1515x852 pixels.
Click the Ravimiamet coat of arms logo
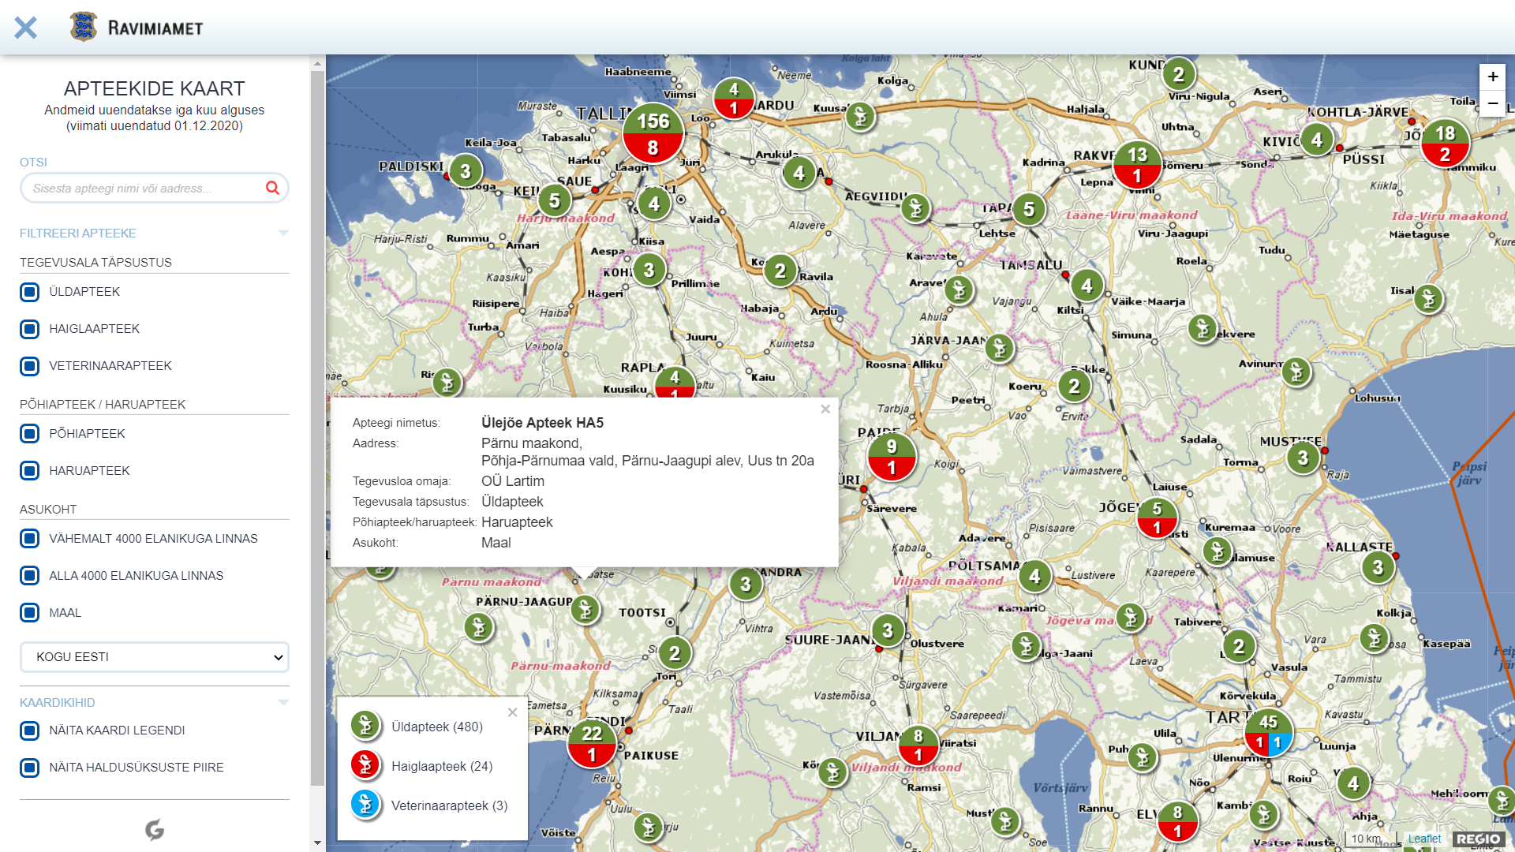(84, 27)
